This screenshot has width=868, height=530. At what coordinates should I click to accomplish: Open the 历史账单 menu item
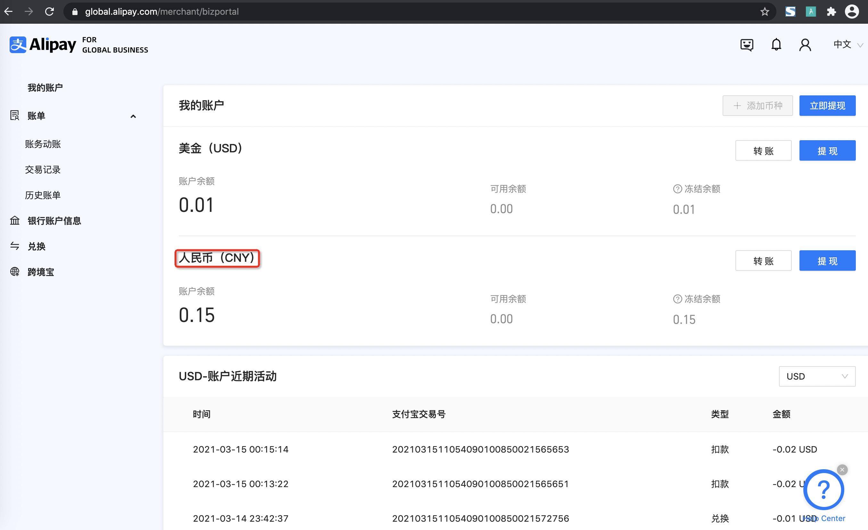[43, 195]
